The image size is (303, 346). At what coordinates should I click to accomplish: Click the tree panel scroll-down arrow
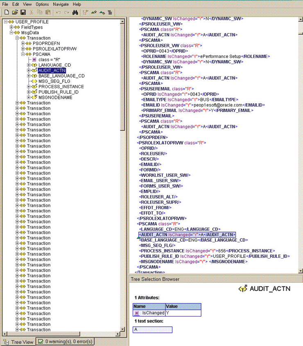pos(122,329)
